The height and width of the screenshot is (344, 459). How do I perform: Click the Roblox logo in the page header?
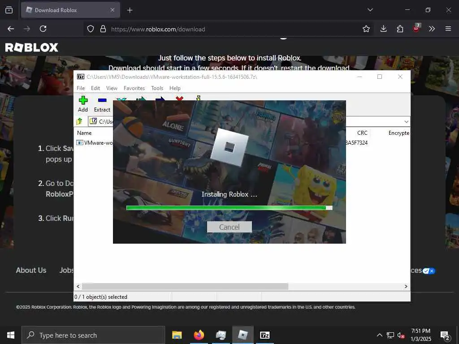click(32, 47)
